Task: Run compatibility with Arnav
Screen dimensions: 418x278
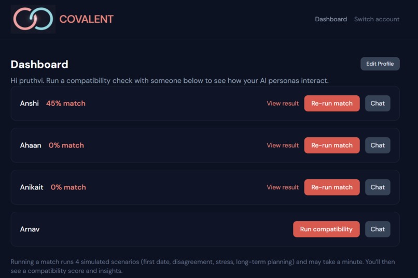Action: [x=326, y=229]
